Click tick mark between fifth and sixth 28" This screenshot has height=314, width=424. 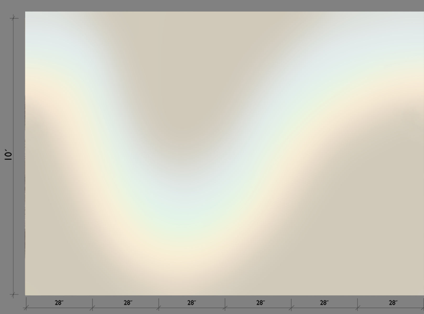[x=357, y=308]
